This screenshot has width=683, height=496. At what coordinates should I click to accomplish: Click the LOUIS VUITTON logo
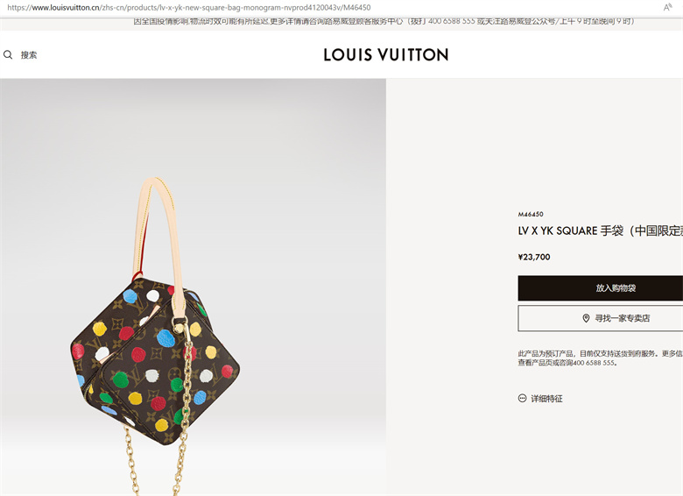(x=386, y=54)
